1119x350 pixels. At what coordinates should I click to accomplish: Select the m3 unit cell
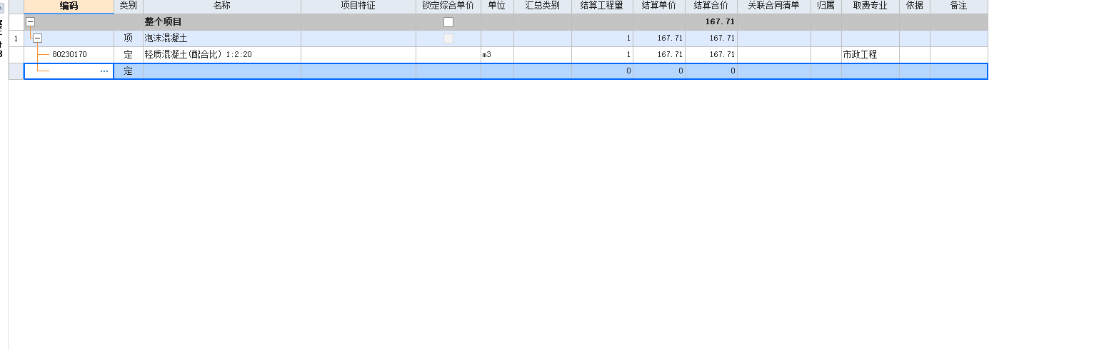[x=497, y=54]
